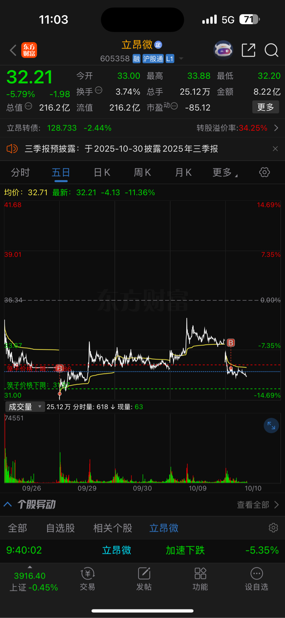Tap the 立昂微 stock title

click(137, 45)
